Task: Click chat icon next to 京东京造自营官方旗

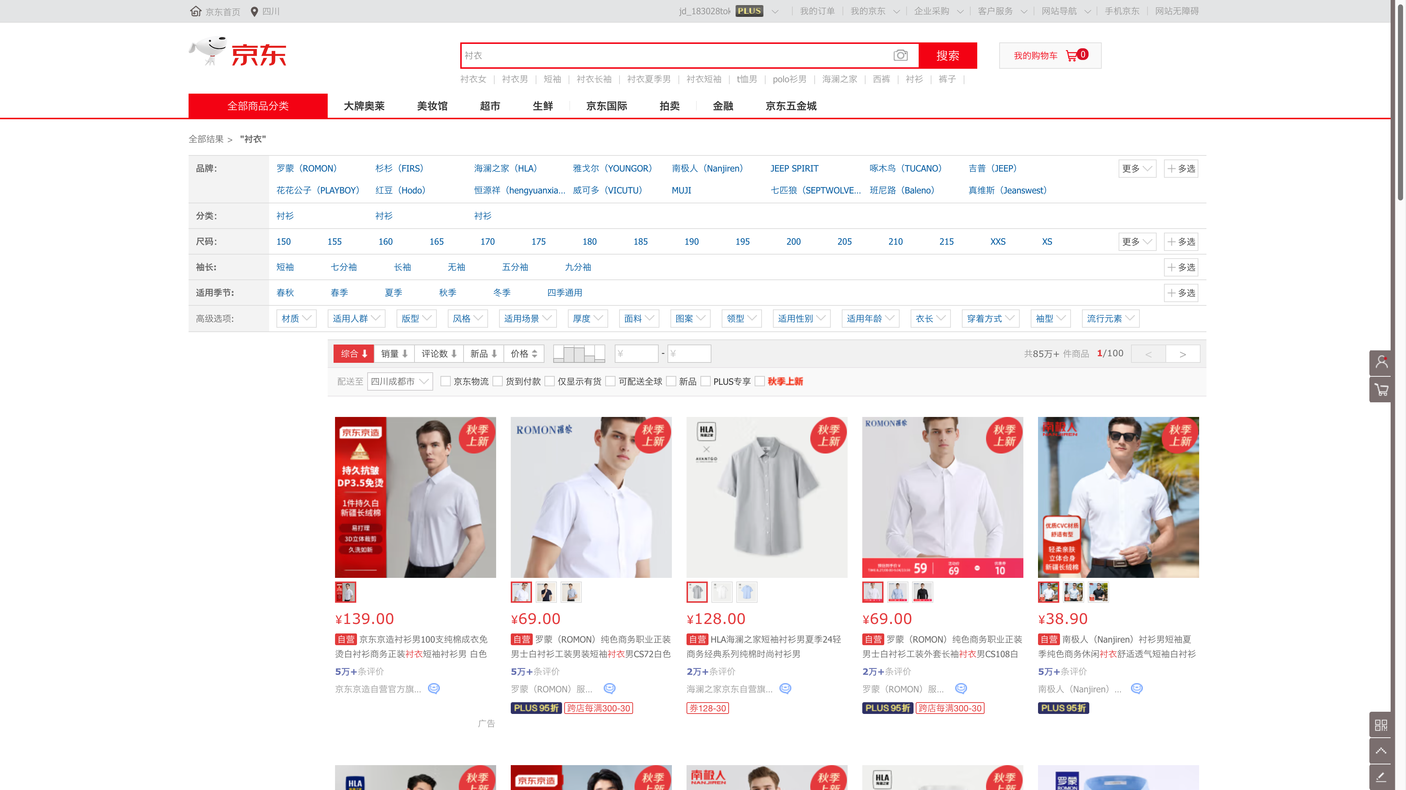Action: click(434, 689)
